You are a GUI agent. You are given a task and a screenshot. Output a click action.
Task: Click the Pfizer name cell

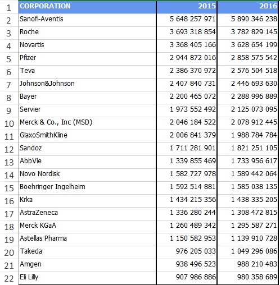click(87, 59)
